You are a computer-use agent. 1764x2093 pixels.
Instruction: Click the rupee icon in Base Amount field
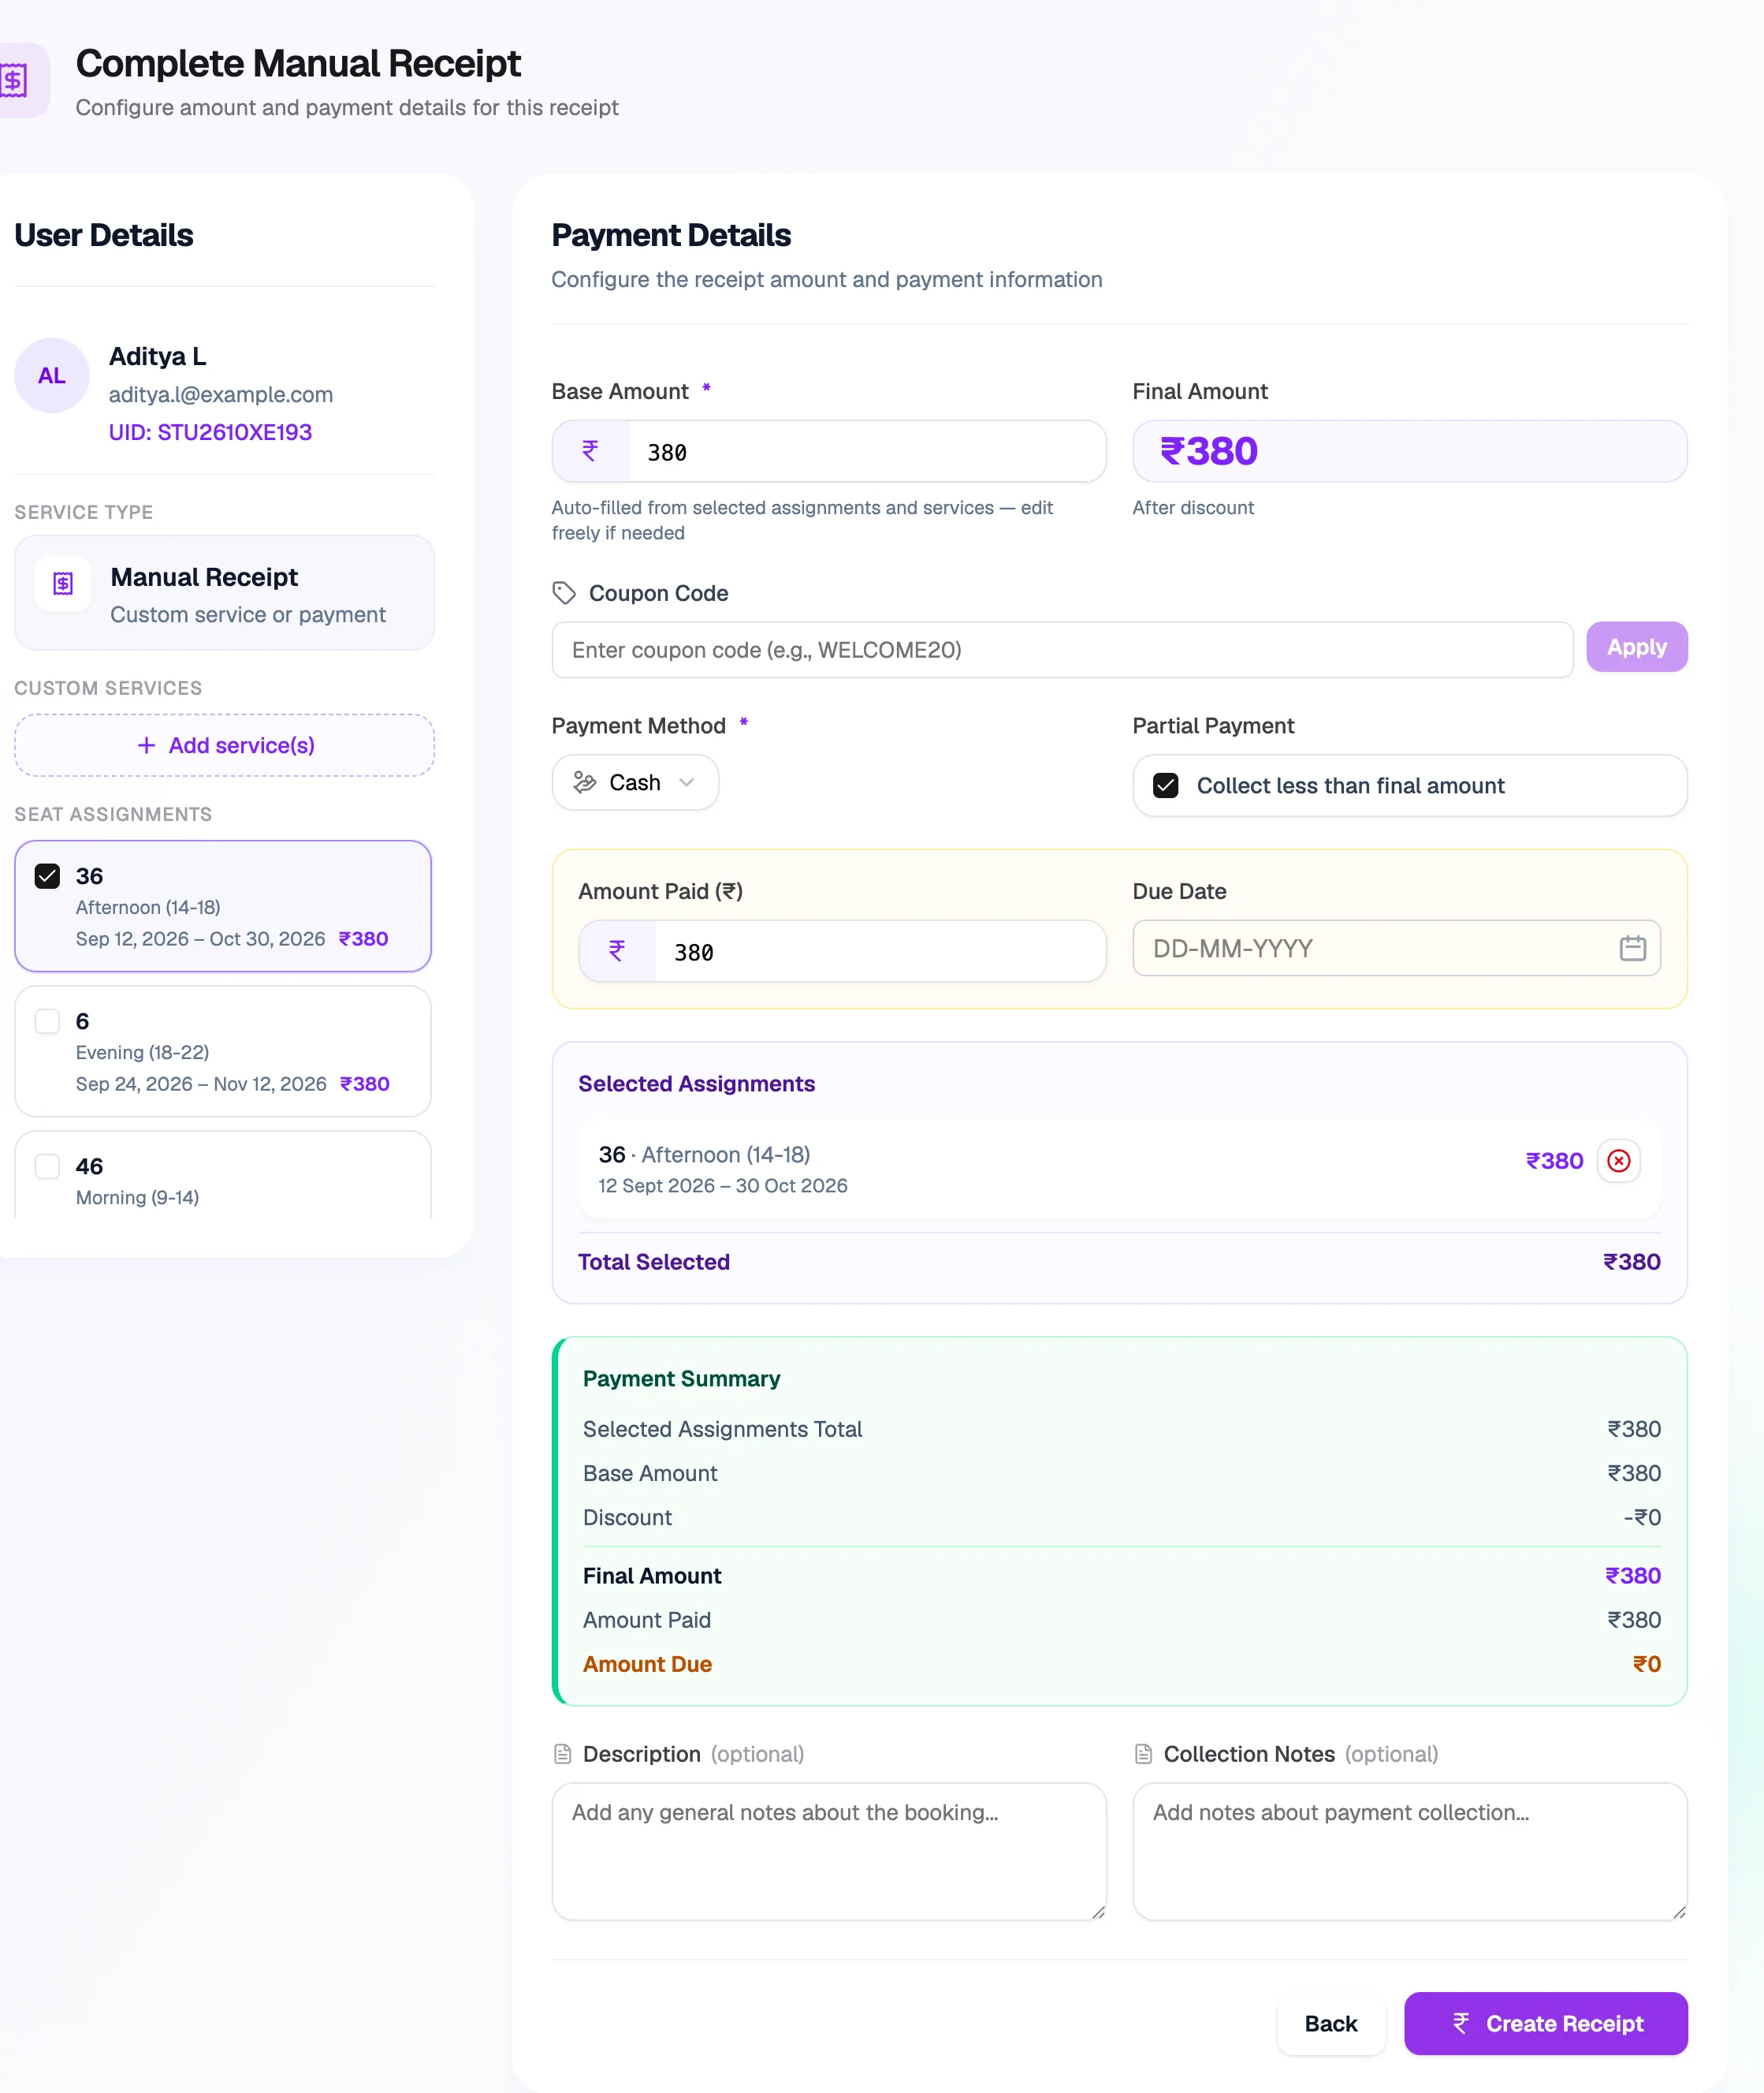pos(590,451)
